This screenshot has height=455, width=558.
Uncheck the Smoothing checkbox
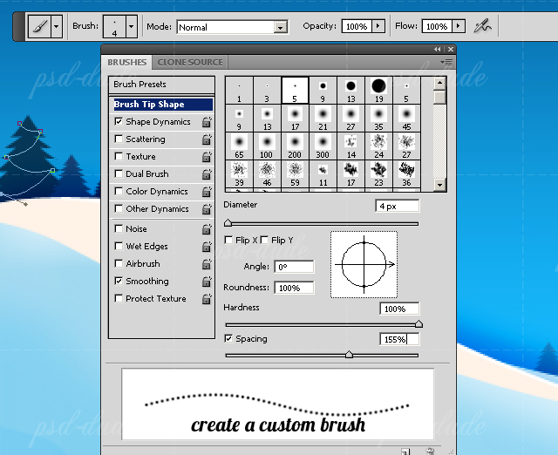119,281
